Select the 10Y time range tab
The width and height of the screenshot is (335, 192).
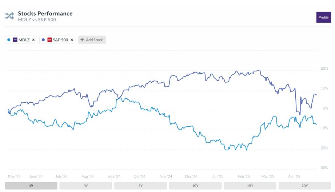195,186
